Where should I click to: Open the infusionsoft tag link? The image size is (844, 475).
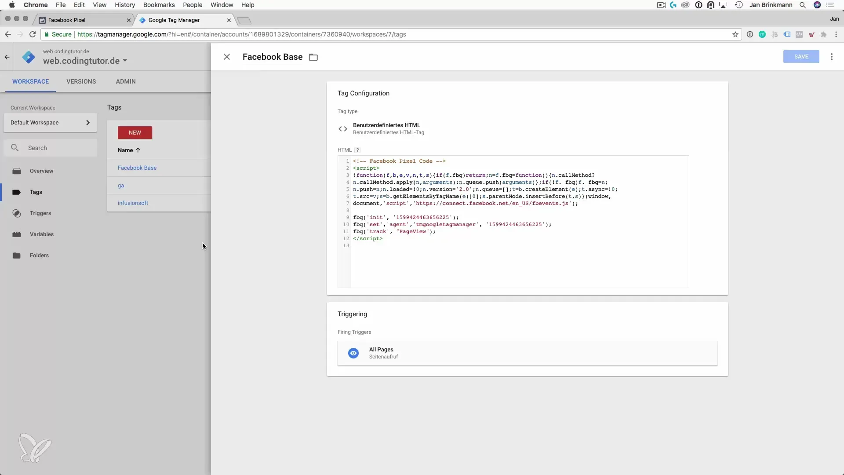(x=133, y=203)
